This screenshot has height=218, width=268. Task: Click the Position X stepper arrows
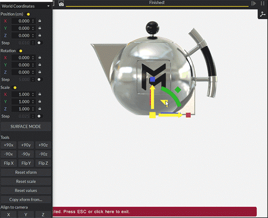click(33, 21)
